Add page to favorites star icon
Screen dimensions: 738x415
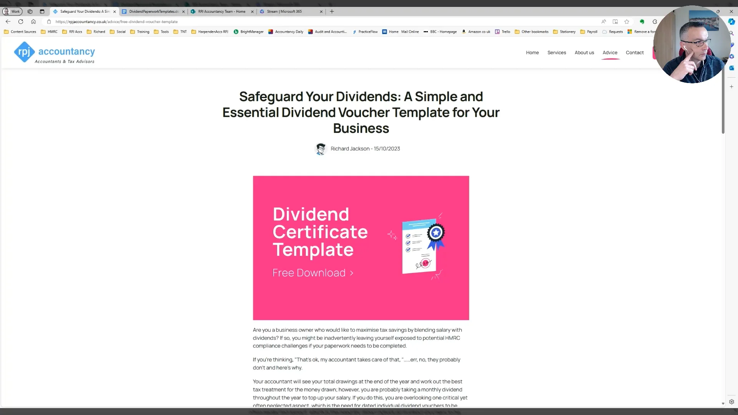627,22
